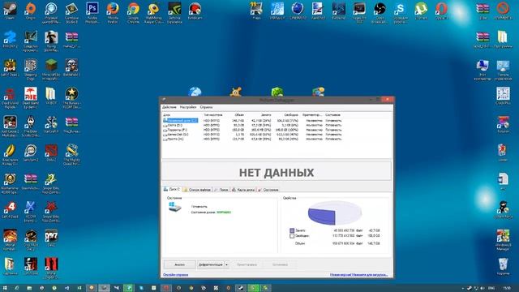Select the Just Cause 2 Multiplayer icon
Viewport: 519px width, 292px height.
(x=10, y=127)
